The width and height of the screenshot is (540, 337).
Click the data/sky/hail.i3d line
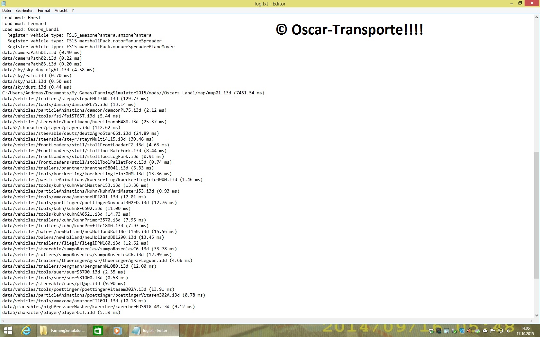click(x=37, y=82)
